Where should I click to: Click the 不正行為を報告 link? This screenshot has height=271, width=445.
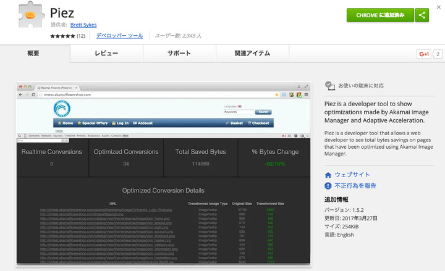(355, 186)
